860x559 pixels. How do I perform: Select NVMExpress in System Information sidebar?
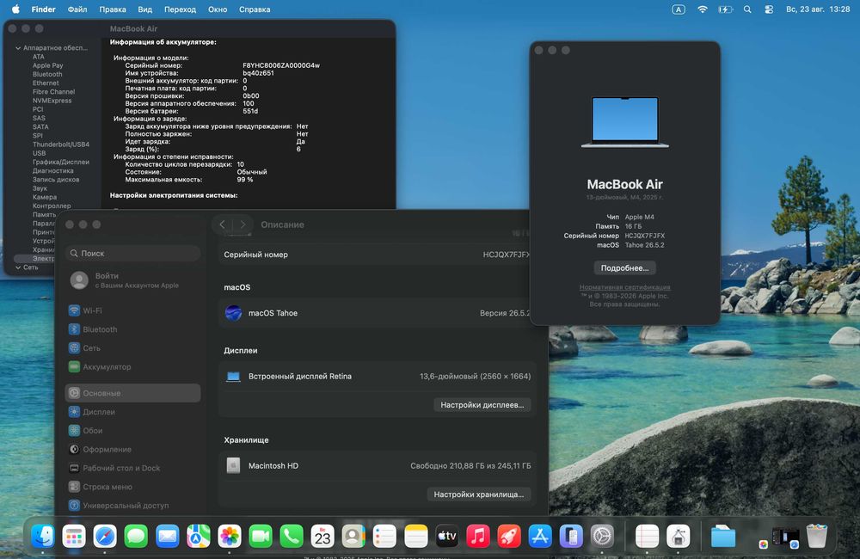[x=52, y=101]
